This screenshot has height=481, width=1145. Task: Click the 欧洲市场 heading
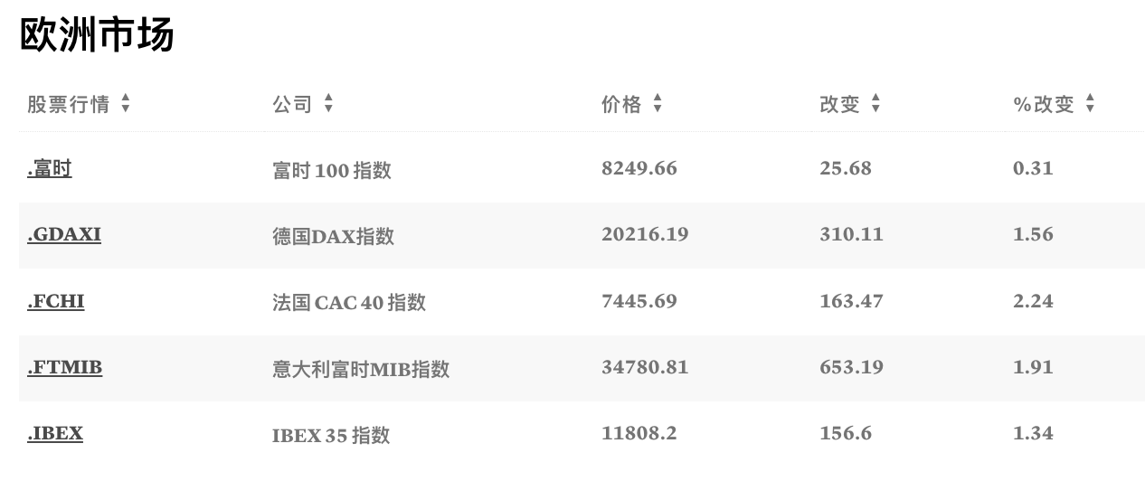point(97,34)
